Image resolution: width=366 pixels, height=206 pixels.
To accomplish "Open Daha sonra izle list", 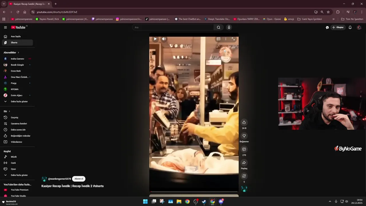I will [17, 130].
